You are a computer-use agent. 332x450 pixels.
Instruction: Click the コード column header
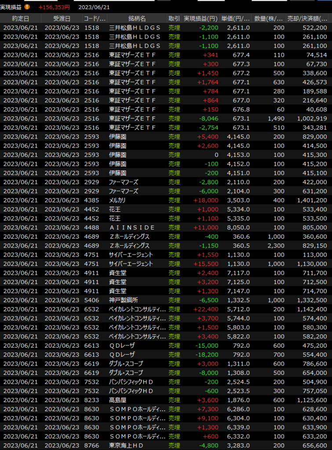click(95, 18)
